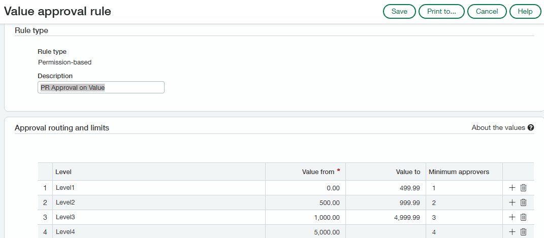Add a row after Level2
This screenshot has width=544, height=238.
(x=512, y=202)
